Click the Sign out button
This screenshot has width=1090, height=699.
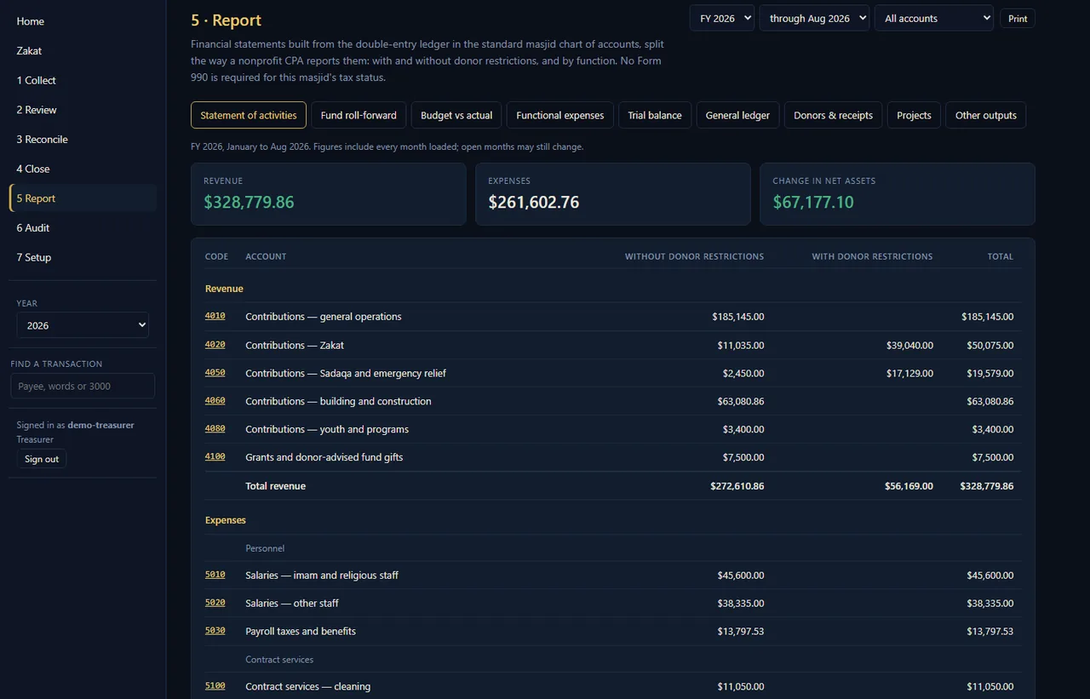[42, 459]
